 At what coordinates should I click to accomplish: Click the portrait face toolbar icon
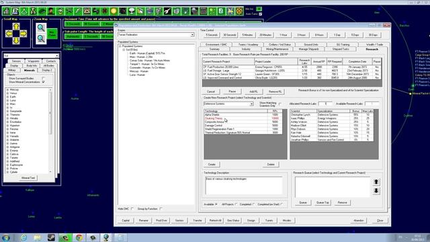(51, 11)
